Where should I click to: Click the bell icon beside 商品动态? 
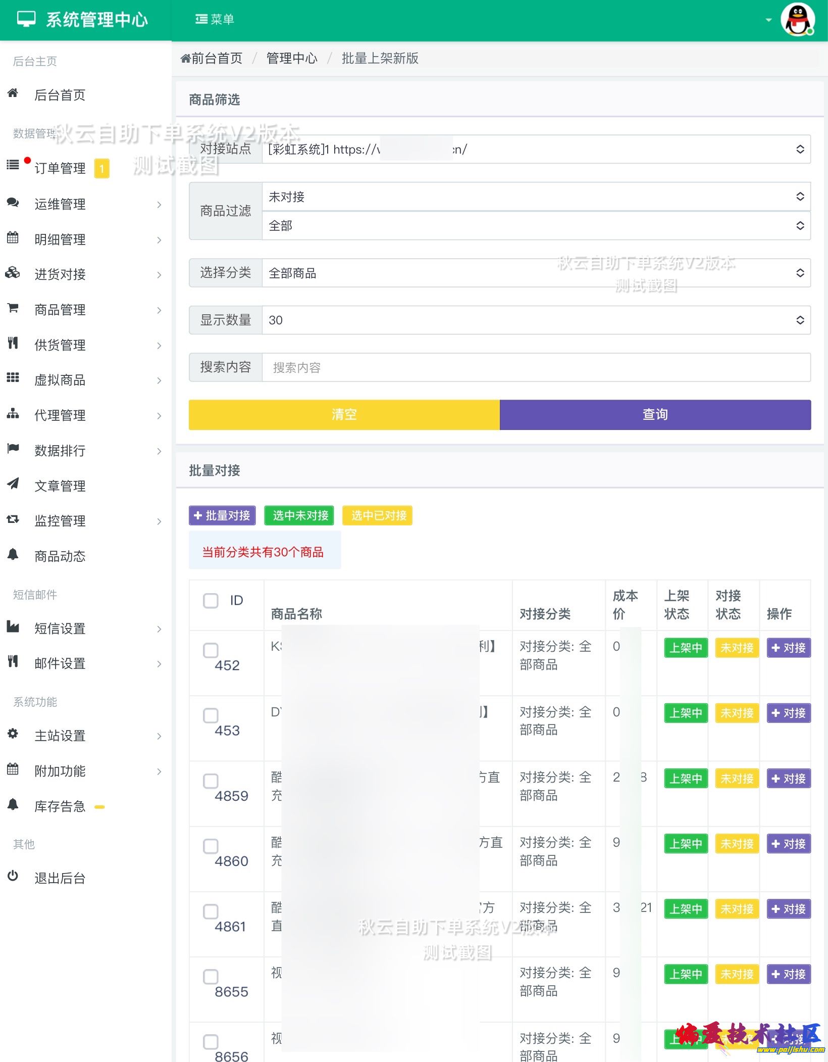(13, 555)
